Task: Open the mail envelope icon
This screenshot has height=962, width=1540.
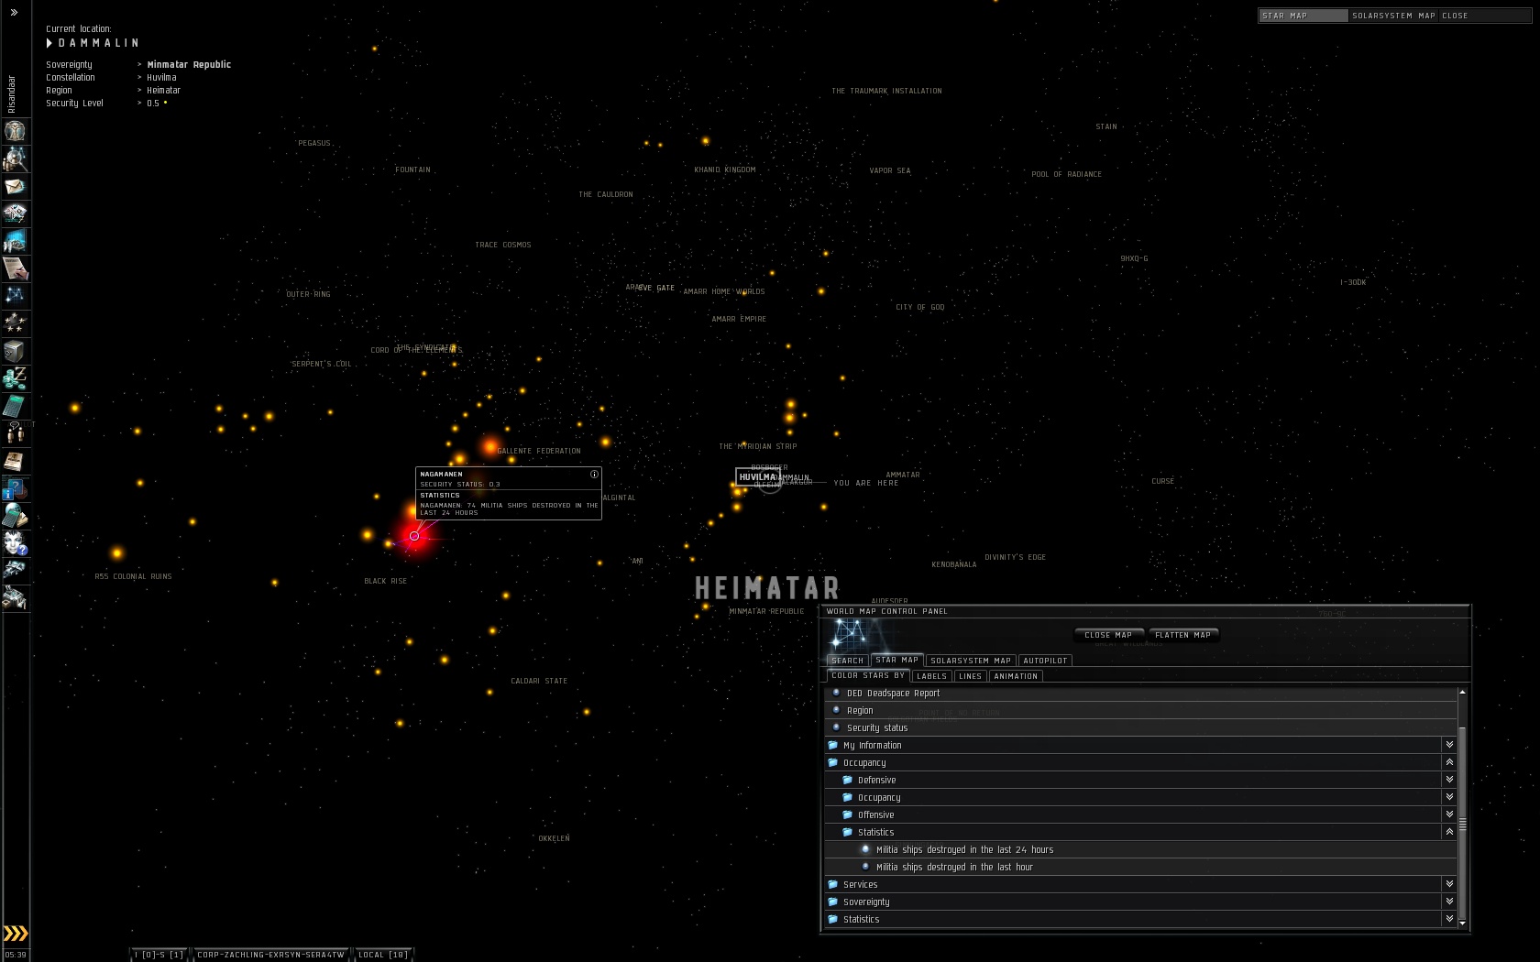Action: click(x=15, y=186)
